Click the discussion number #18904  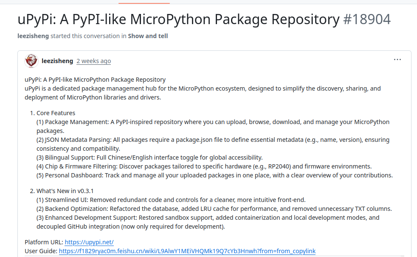367,19
